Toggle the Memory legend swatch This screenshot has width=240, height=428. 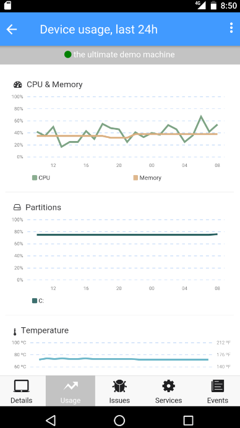click(x=135, y=178)
